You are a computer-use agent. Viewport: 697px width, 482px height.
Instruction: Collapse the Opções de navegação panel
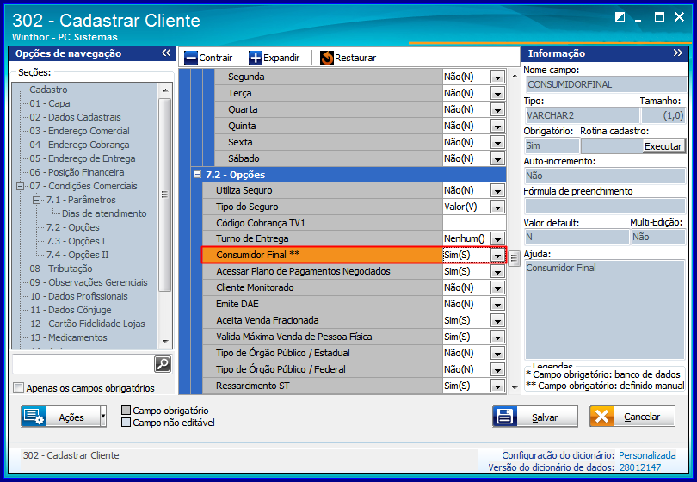(166, 53)
